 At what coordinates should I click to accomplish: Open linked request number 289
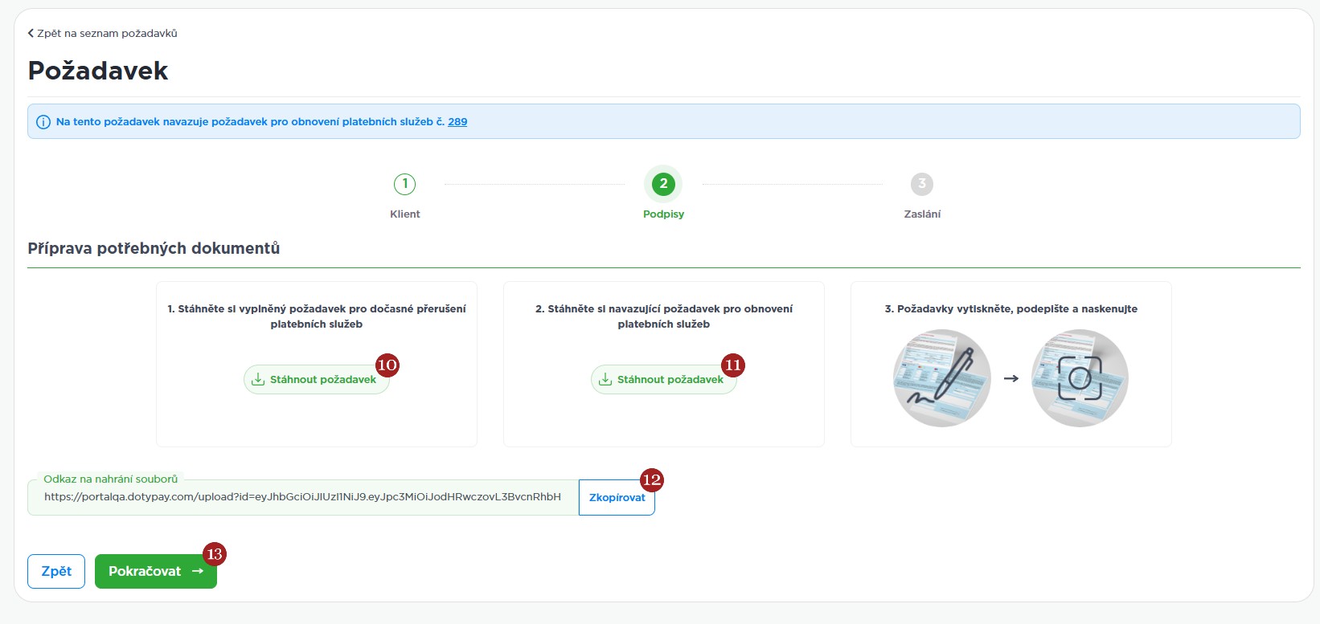pyautogui.click(x=457, y=122)
